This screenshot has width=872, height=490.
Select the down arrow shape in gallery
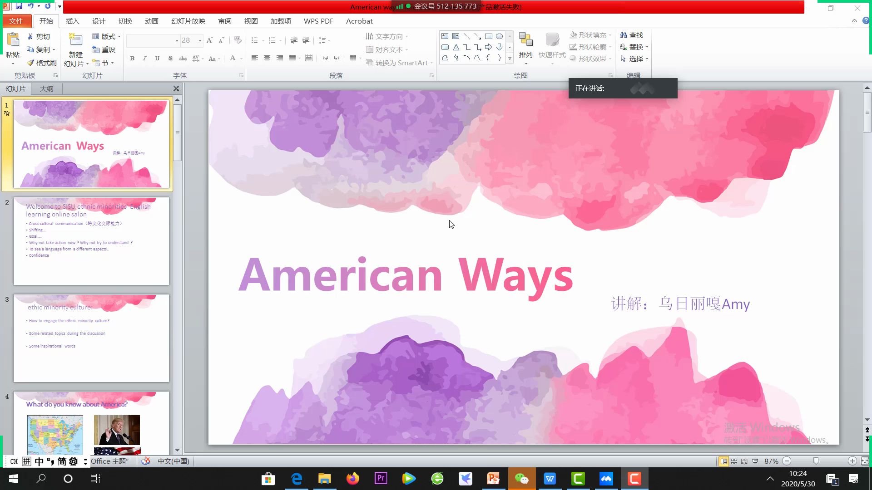point(499,47)
